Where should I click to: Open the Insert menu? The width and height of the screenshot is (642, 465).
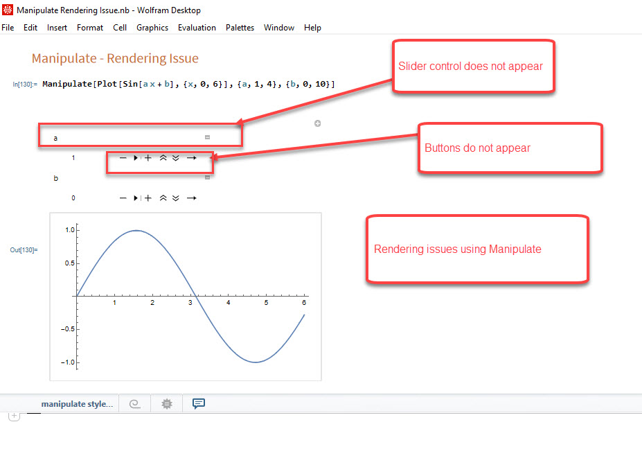[x=57, y=28]
